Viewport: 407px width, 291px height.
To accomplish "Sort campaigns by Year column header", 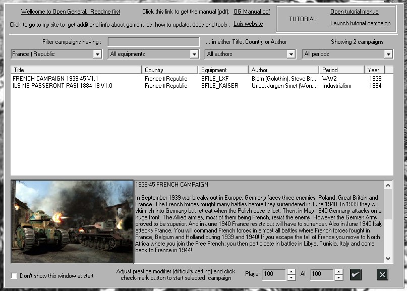I will pyautogui.click(x=374, y=70).
